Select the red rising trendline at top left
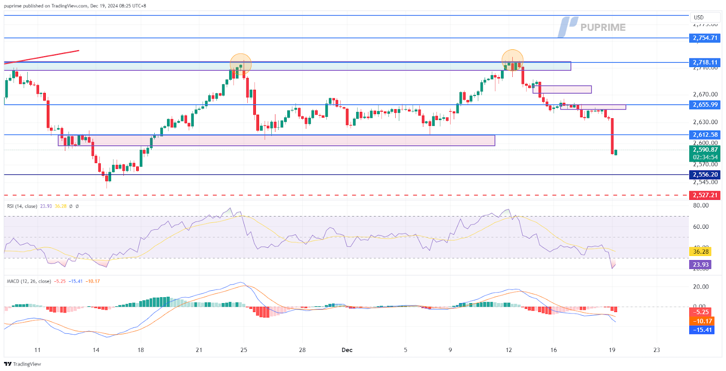This screenshot has width=726, height=371. (42, 57)
